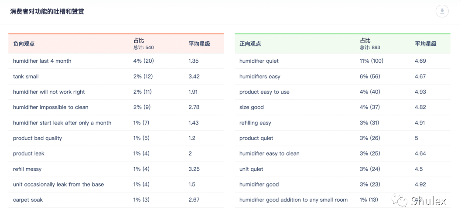461x220 pixels.
Task: Click 'humidifier good addition to any small room'
Action: 294,200
